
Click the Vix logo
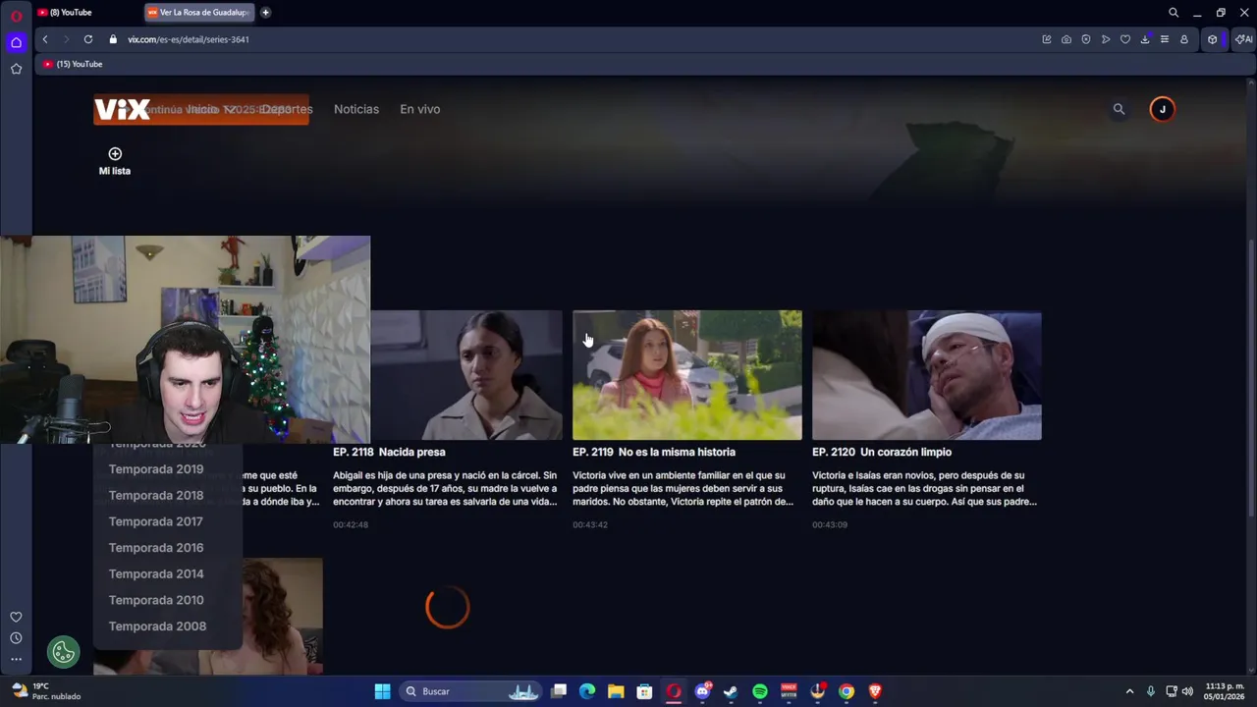tap(123, 109)
